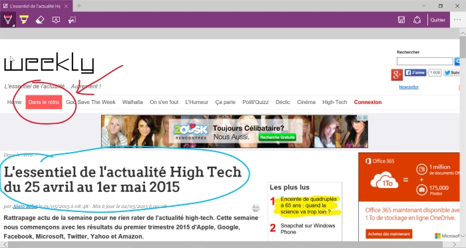Open Enceinte de quadruplés article
Screen dimensions: 466x248
coord(308,205)
